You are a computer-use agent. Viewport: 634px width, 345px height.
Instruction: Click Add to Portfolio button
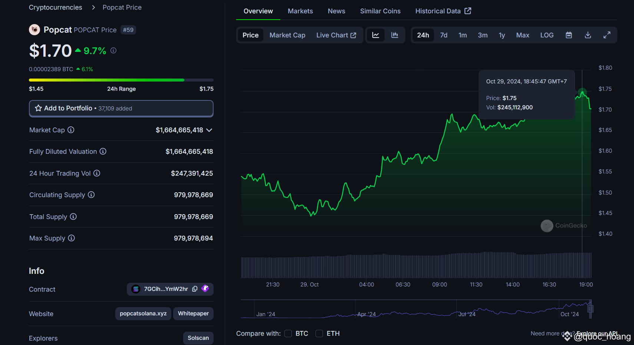[121, 108]
